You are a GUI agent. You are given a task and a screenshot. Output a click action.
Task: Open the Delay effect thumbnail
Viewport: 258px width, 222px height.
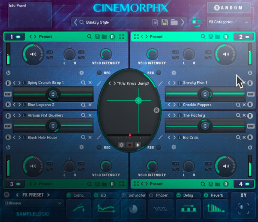point(188,209)
